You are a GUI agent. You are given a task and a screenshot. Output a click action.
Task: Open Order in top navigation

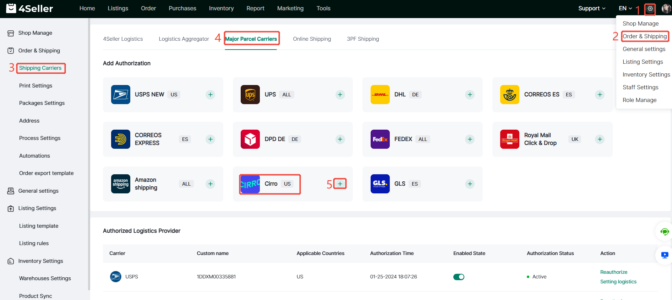click(x=148, y=9)
